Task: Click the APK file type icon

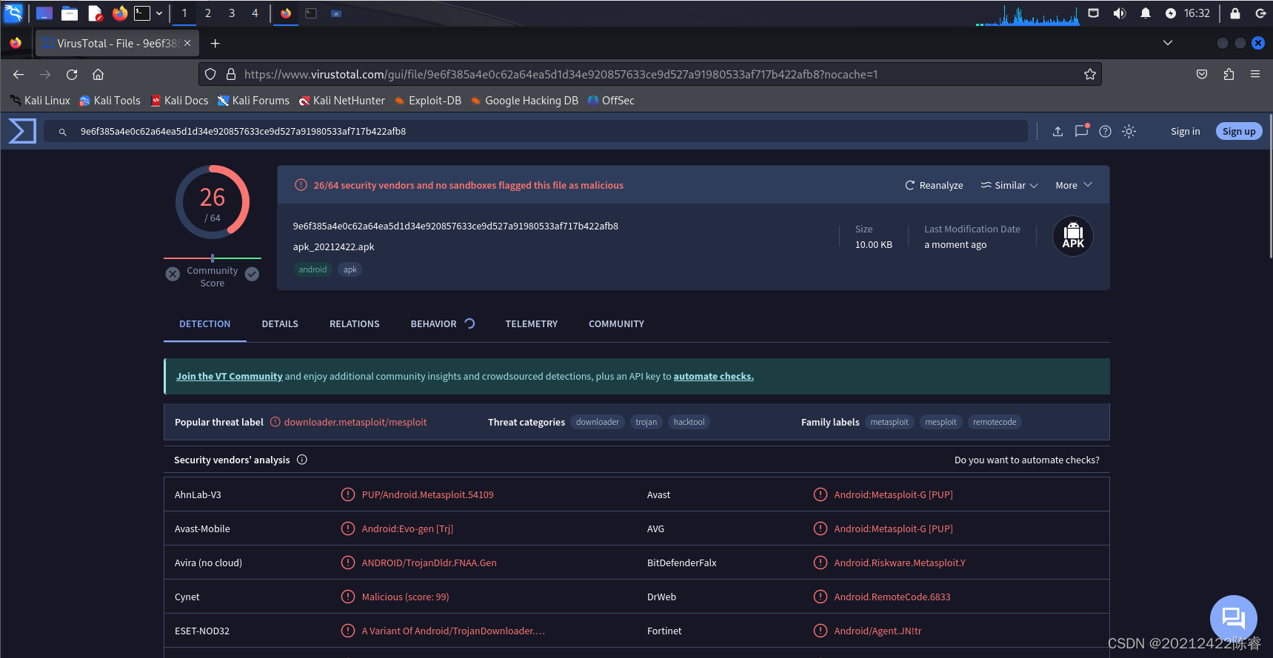Action: tap(1073, 236)
